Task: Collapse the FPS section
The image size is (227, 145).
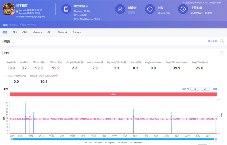Action: [222, 53]
